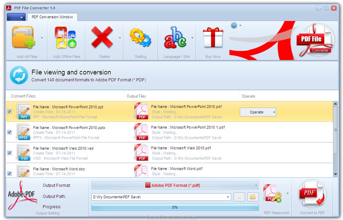Click the app icon in the title bar

coord(9,8)
